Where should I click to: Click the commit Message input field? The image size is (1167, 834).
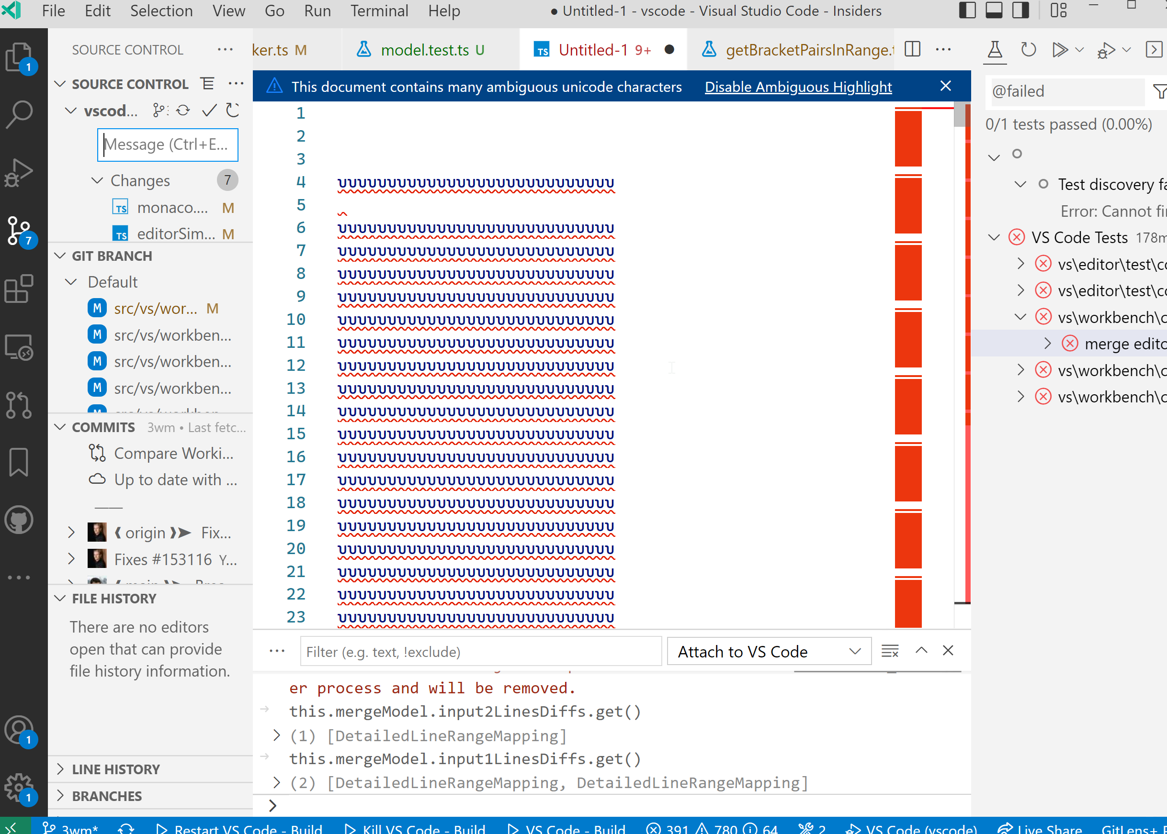[x=168, y=145]
